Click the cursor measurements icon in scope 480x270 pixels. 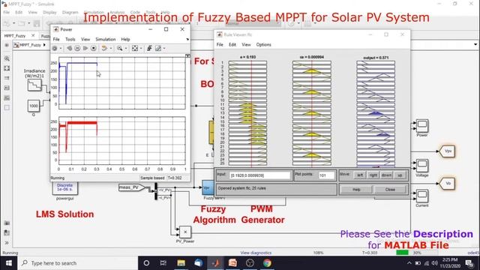point(158,48)
